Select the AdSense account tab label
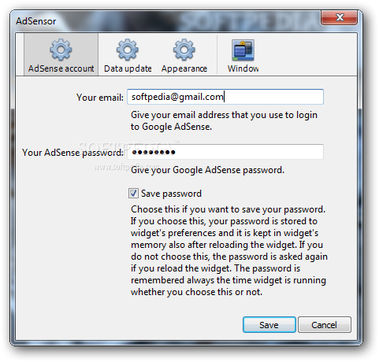Screen dimensions: 379x362 [x=61, y=68]
